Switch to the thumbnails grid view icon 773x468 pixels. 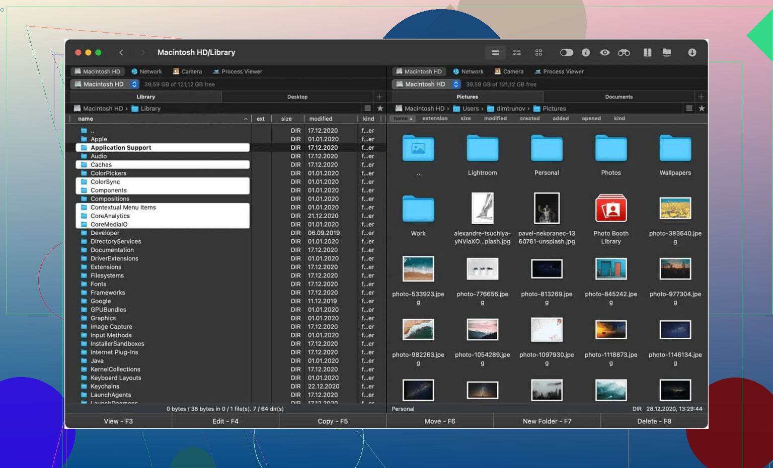point(538,52)
